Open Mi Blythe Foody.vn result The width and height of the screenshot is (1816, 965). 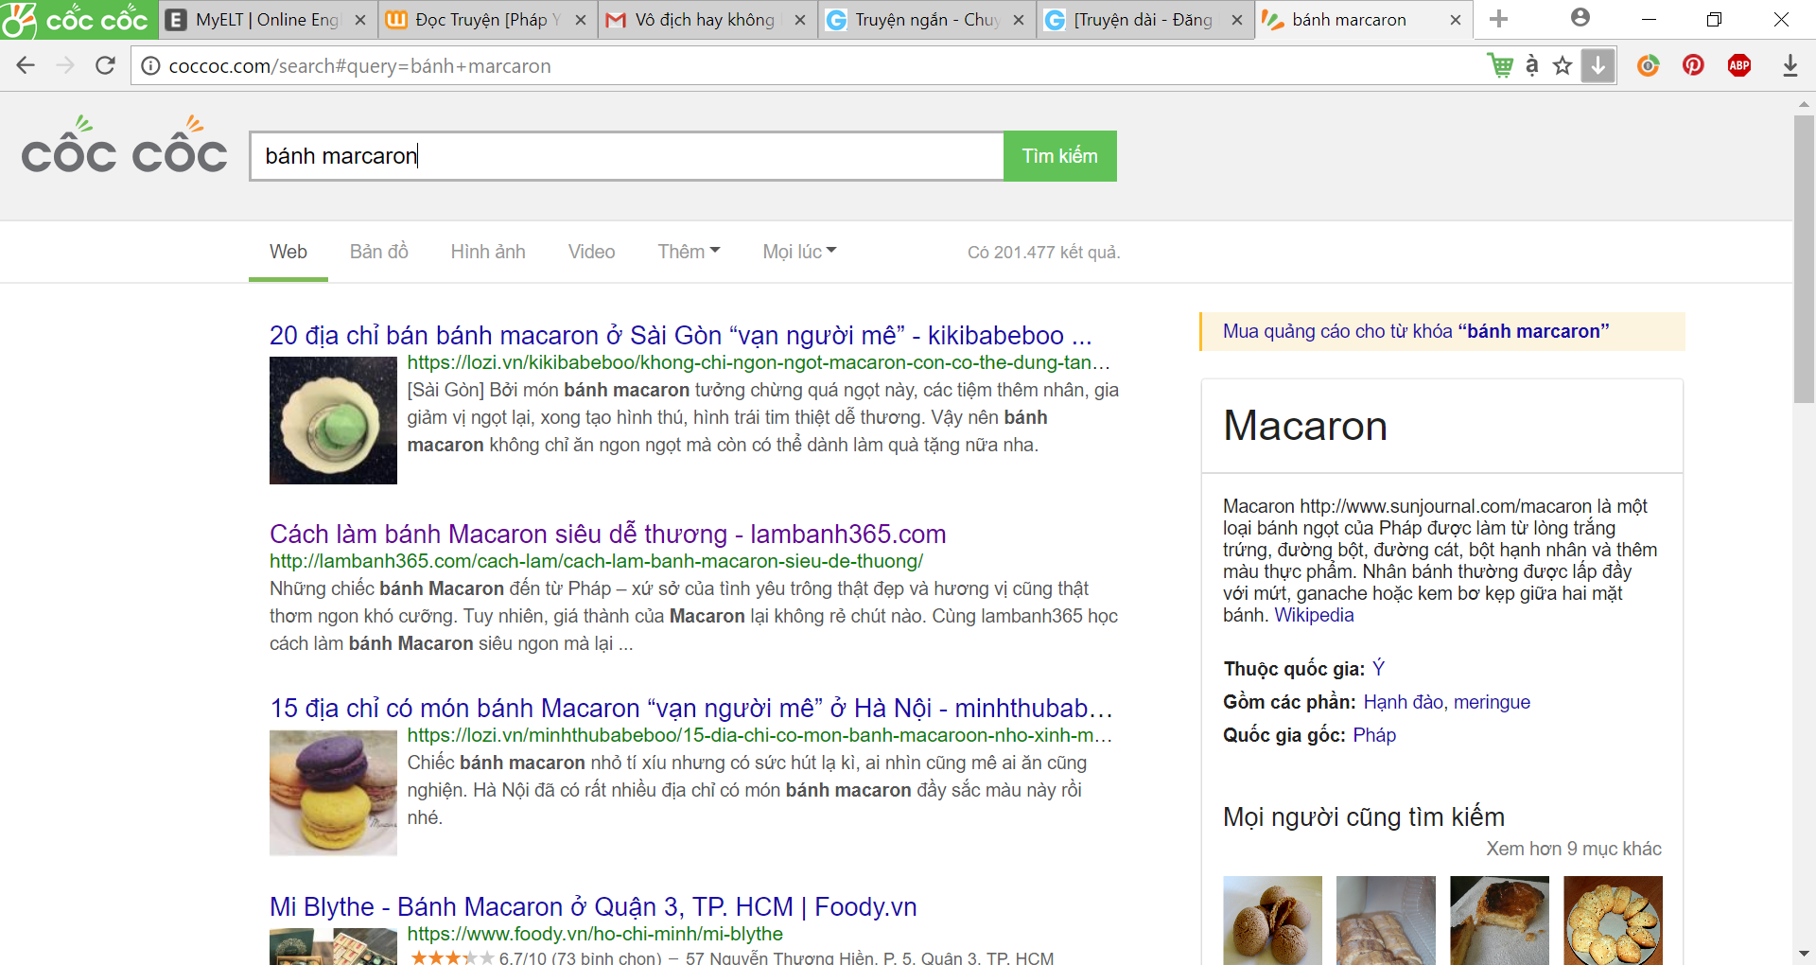click(x=593, y=906)
